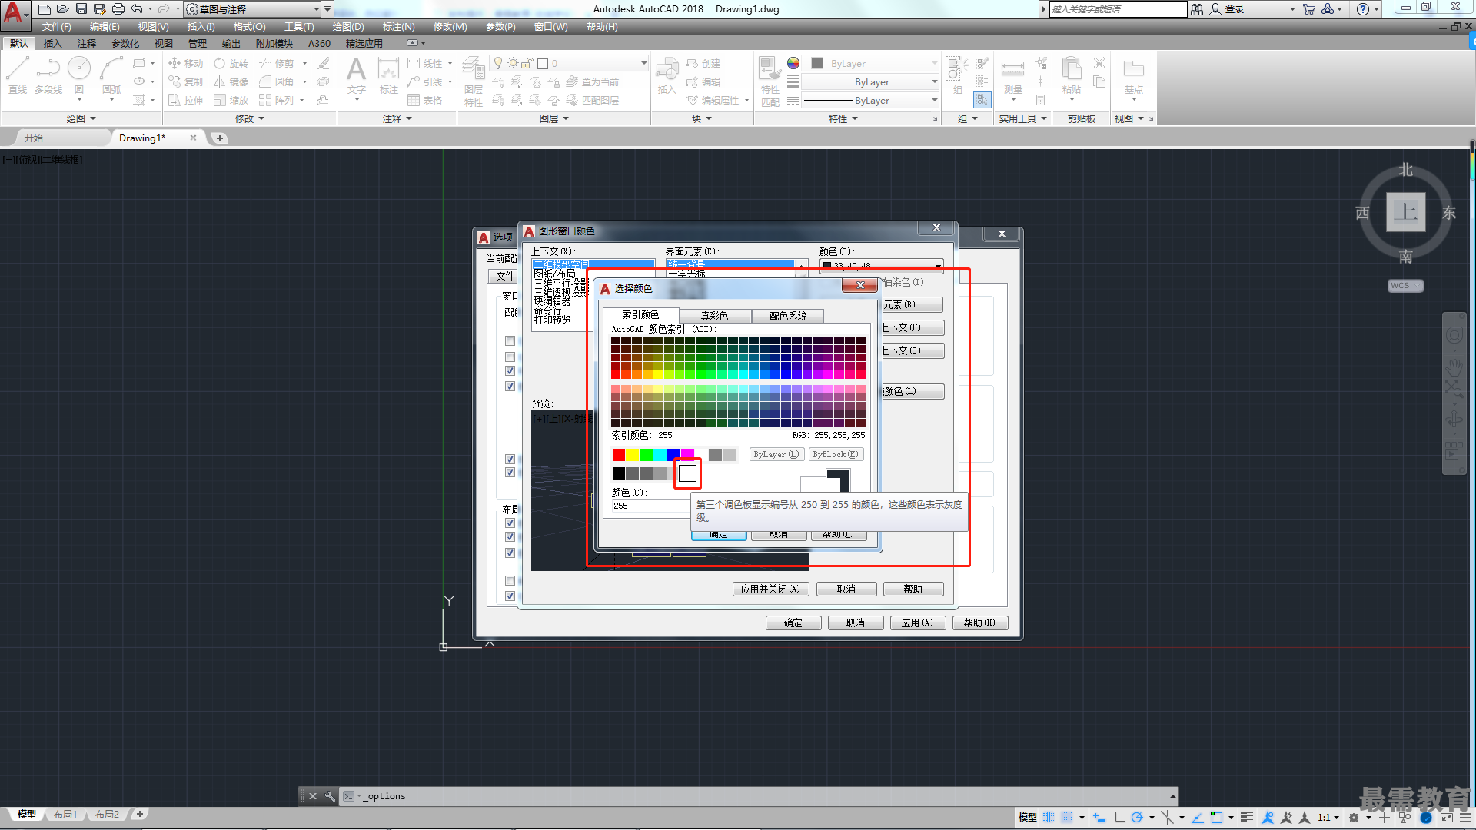The image size is (1476, 830).
Task: Expand the 注释 panel dropdown
Action: coord(397,118)
